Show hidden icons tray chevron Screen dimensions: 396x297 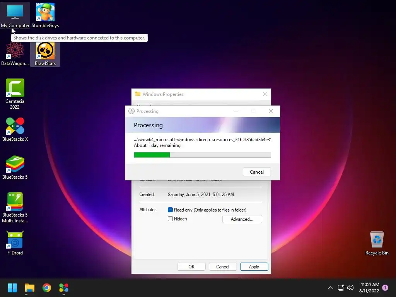point(330,288)
